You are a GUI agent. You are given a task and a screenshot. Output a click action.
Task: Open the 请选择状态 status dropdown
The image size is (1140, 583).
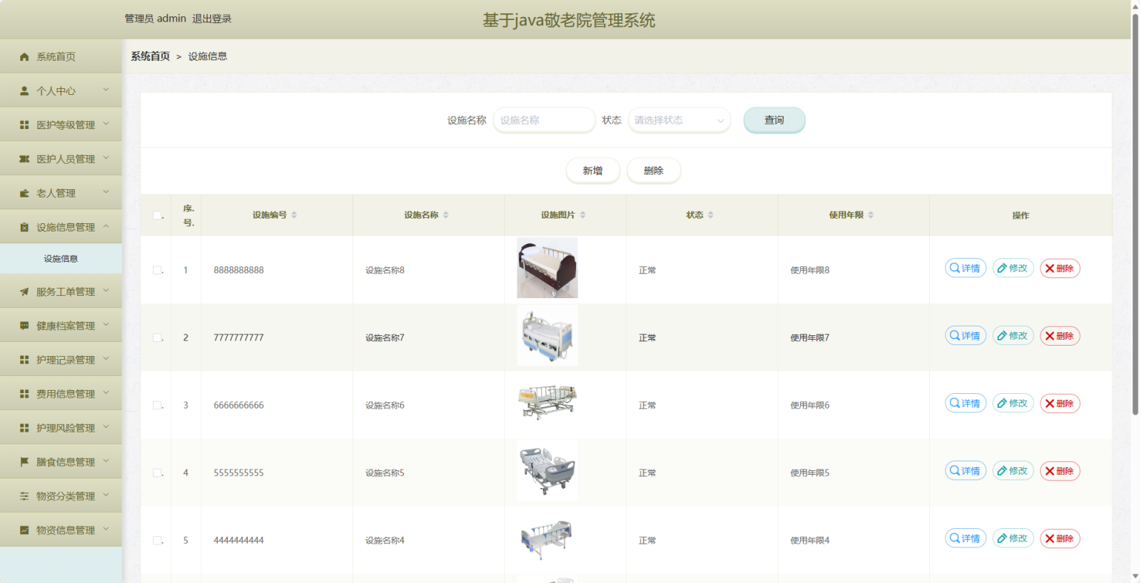(x=679, y=120)
